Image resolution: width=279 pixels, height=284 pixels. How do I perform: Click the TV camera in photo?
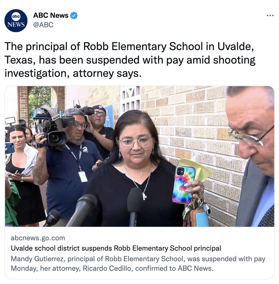pyautogui.click(x=54, y=126)
